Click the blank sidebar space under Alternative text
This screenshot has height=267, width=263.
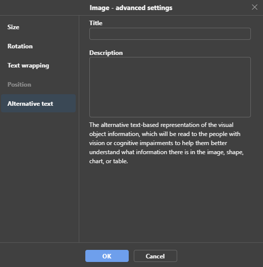point(39,177)
